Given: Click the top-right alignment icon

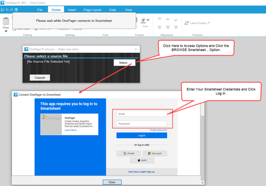Looking at the screenshot, I should point(176,20).
